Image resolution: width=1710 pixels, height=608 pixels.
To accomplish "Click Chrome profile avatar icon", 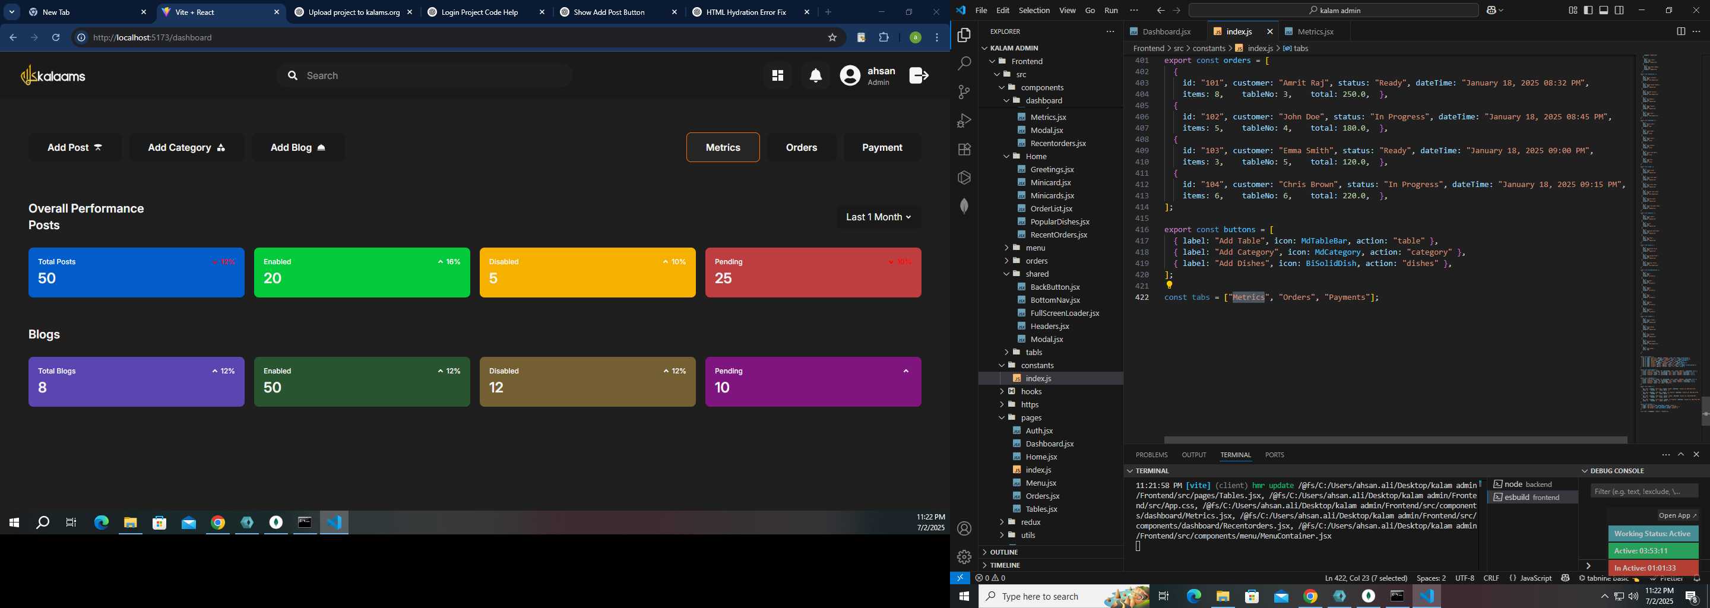I will pyautogui.click(x=916, y=38).
